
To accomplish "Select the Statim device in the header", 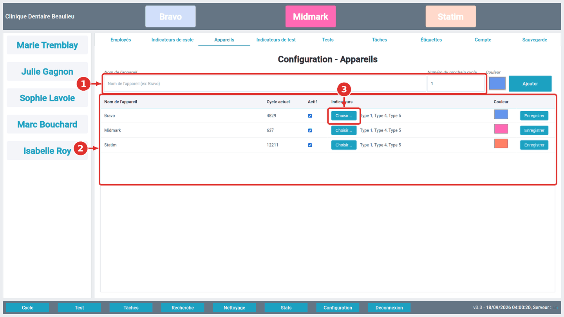I will 451,17.
